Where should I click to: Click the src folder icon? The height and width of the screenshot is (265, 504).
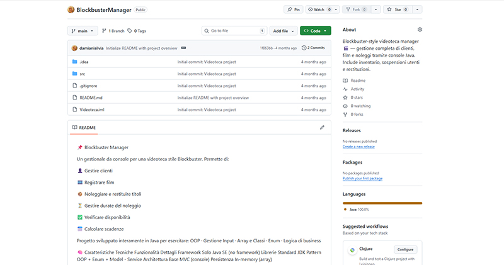(x=74, y=74)
